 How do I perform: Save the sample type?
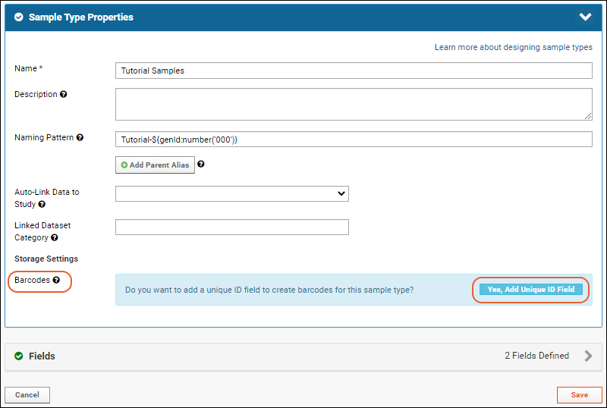579,395
